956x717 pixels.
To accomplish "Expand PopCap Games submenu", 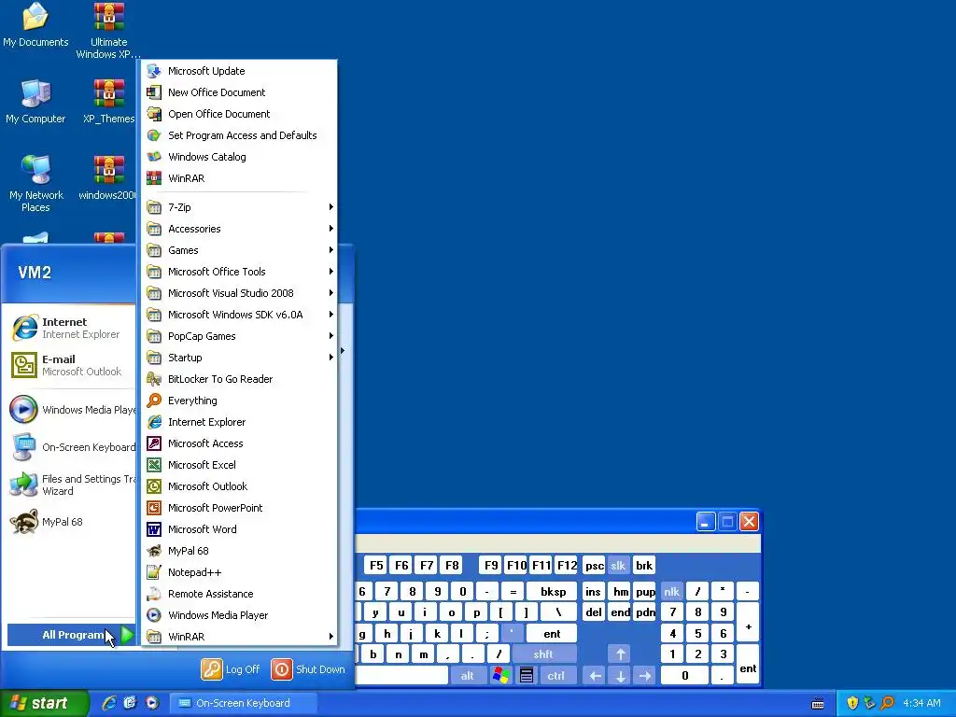I will (239, 336).
